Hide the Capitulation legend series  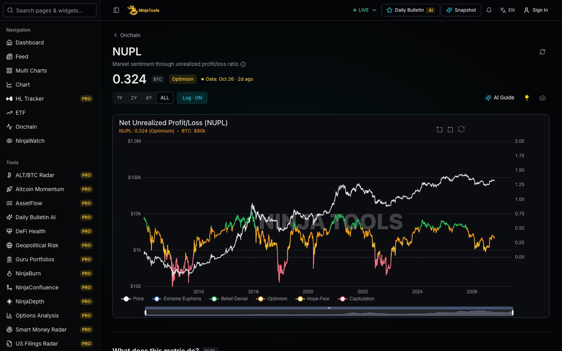click(x=356, y=299)
